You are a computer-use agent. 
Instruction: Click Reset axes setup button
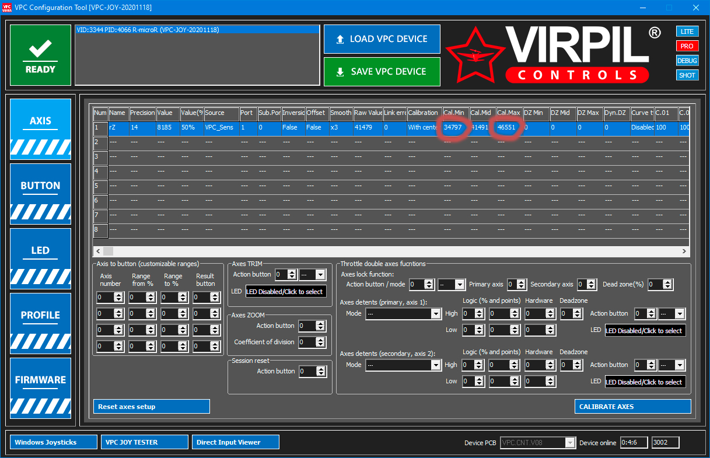click(152, 407)
